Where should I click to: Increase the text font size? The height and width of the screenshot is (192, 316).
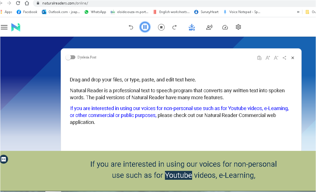pos(268,58)
